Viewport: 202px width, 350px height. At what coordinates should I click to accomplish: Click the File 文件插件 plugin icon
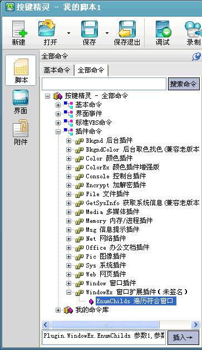79,195
